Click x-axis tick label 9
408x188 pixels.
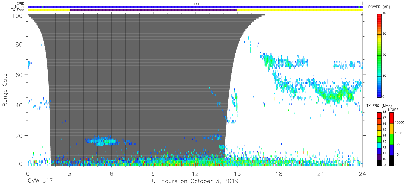153,173
